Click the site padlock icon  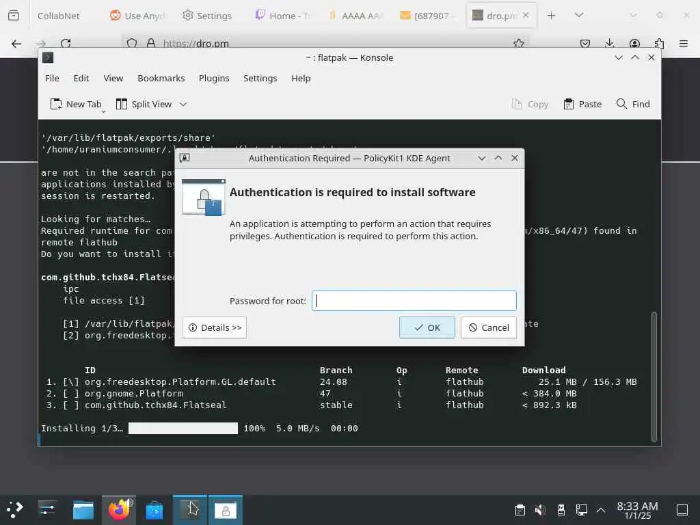[151, 43]
